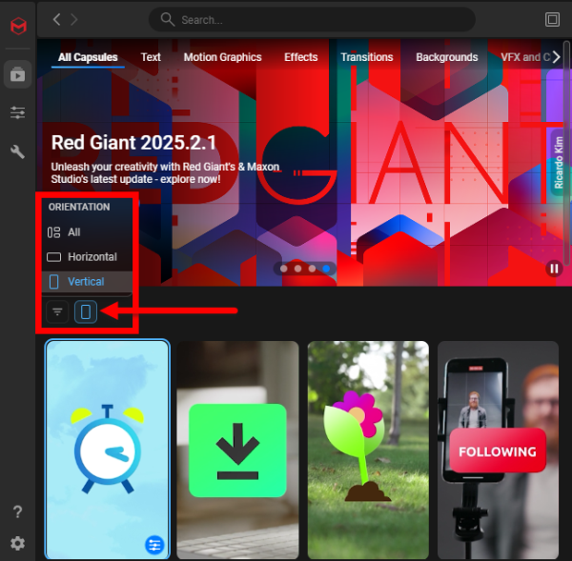Switch to the Motion Graphics tab

click(x=222, y=57)
